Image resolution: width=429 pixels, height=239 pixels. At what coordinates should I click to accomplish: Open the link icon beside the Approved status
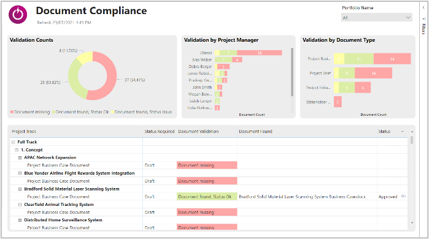(x=403, y=196)
